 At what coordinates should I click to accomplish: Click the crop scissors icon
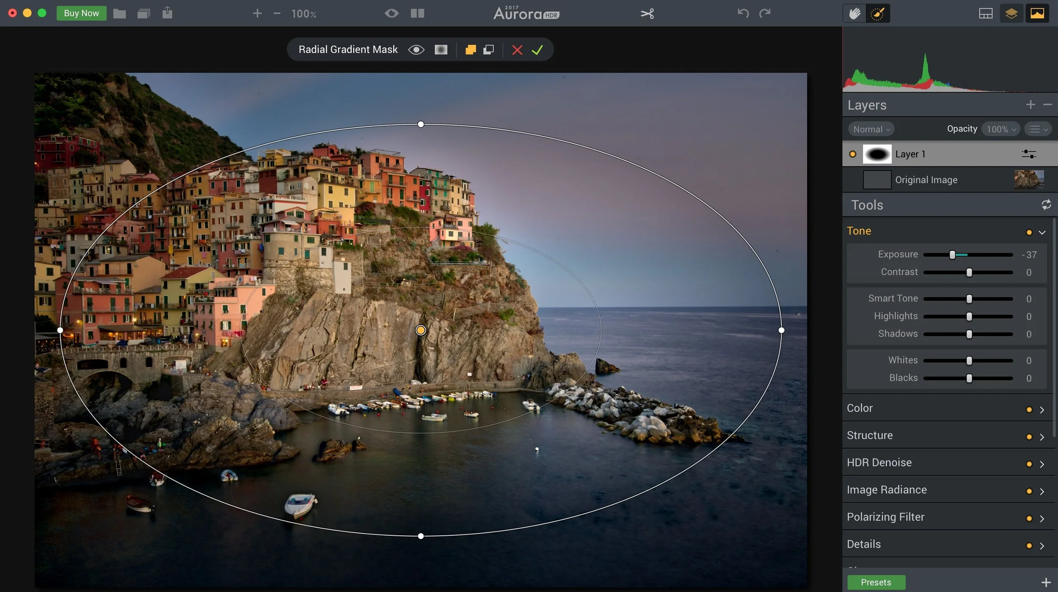(647, 14)
